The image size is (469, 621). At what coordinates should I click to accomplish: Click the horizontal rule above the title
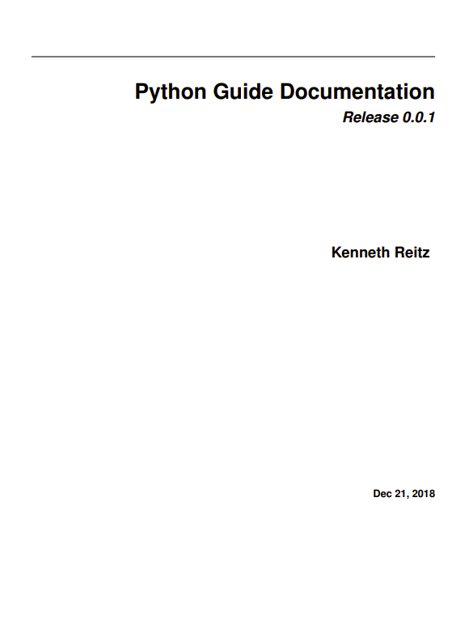pyautogui.click(x=234, y=57)
